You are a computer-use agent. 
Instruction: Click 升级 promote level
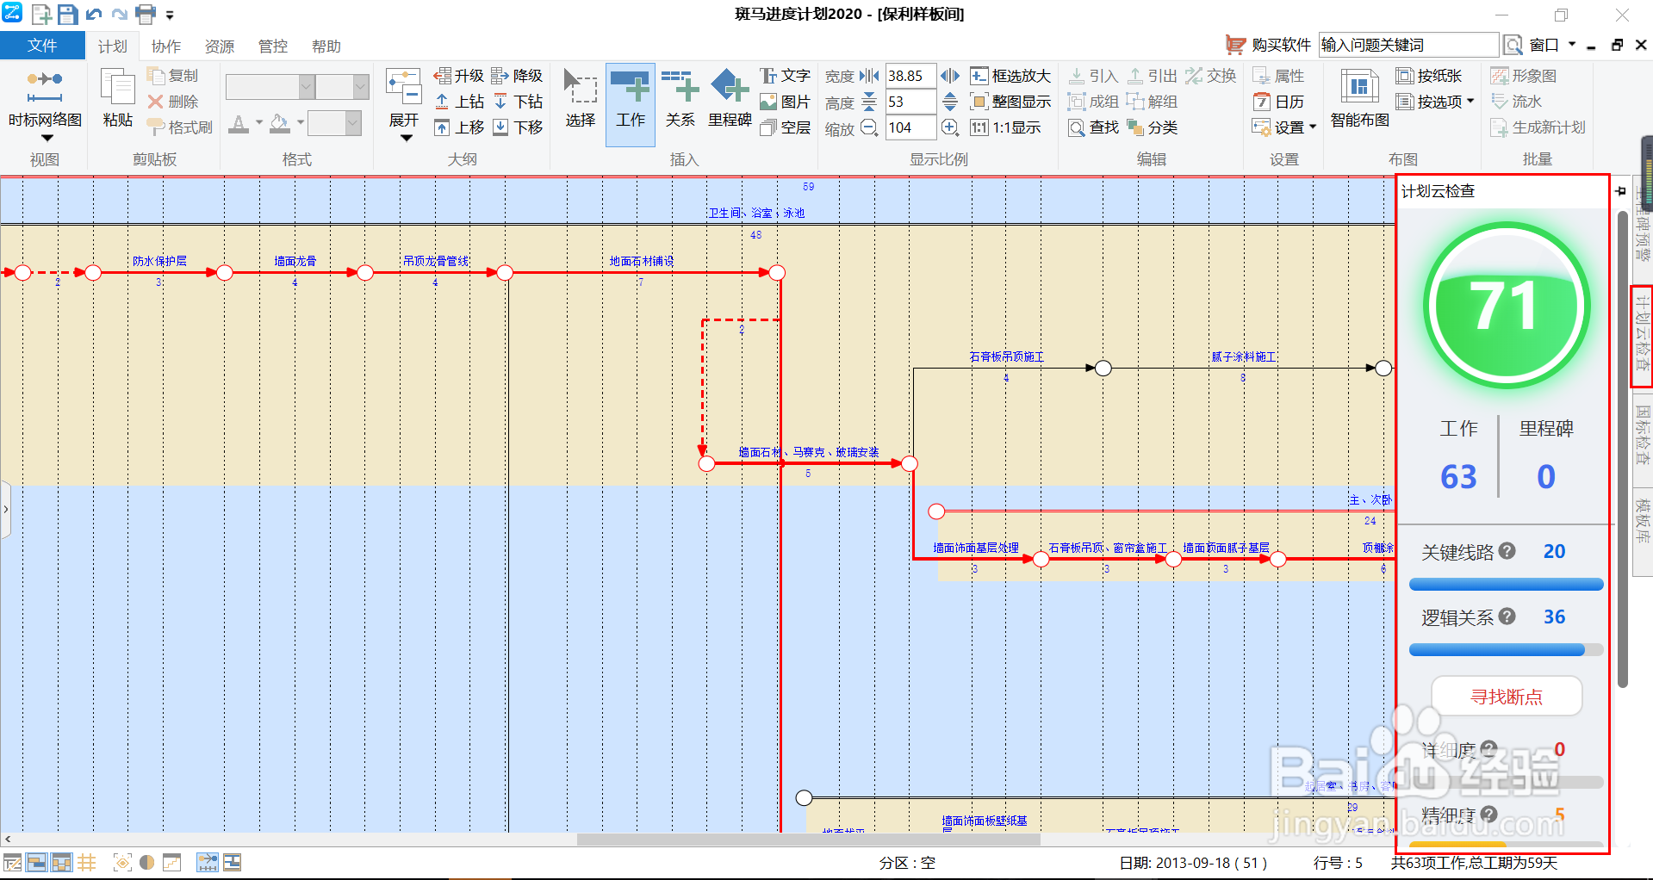tap(459, 76)
